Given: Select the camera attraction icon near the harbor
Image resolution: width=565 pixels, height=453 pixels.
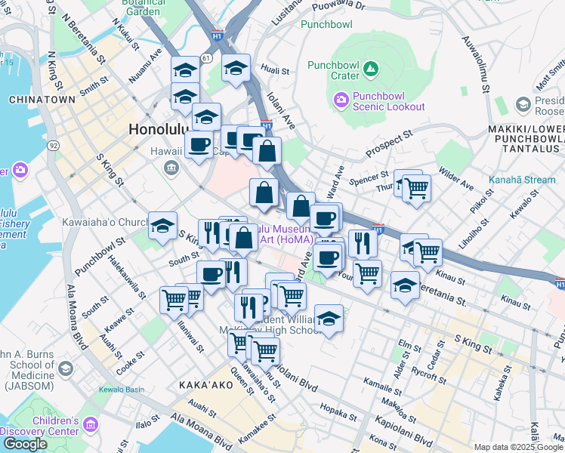Looking at the screenshot, I should (x=20, y=169).
